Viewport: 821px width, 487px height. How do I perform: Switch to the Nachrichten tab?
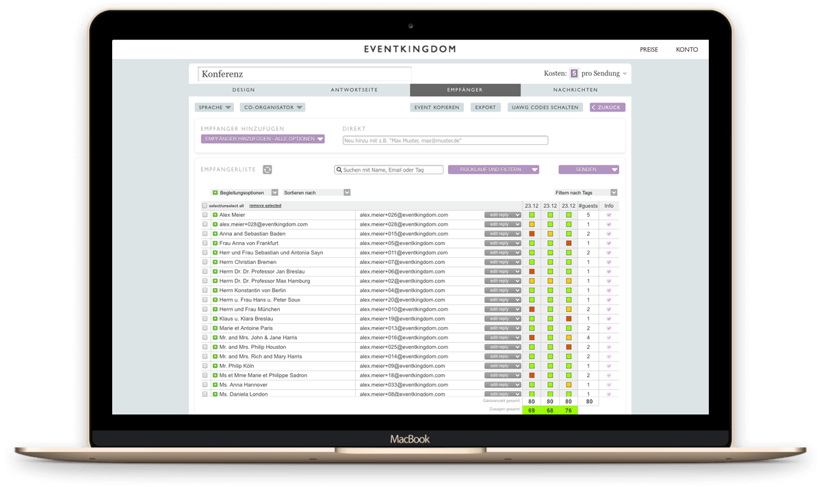[x=575, y=90]
